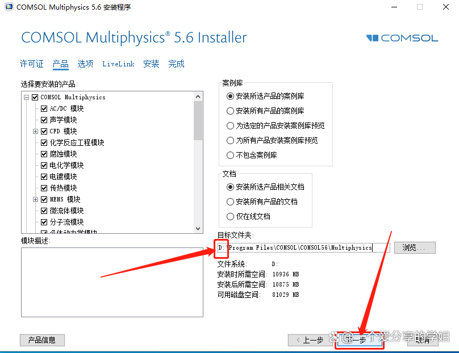Close the installer window
The height and width of the screenshot is (353, 459).
[446, 7]
